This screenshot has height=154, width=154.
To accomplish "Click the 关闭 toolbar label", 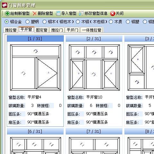I will [119, 13].
